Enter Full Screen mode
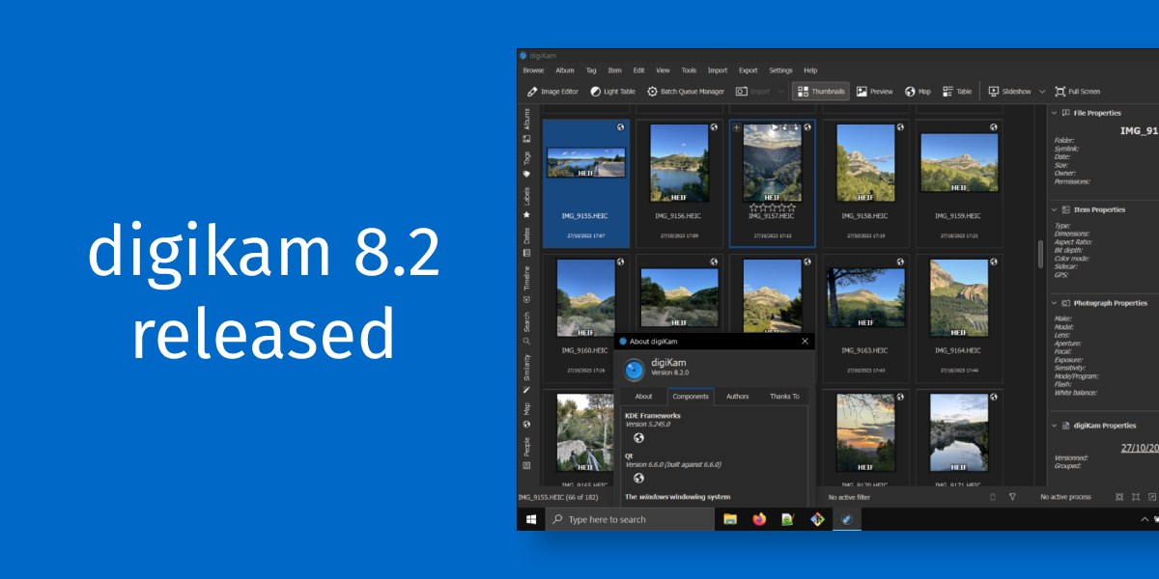Screen dimensions: 1159x579 click(1078, 91)
